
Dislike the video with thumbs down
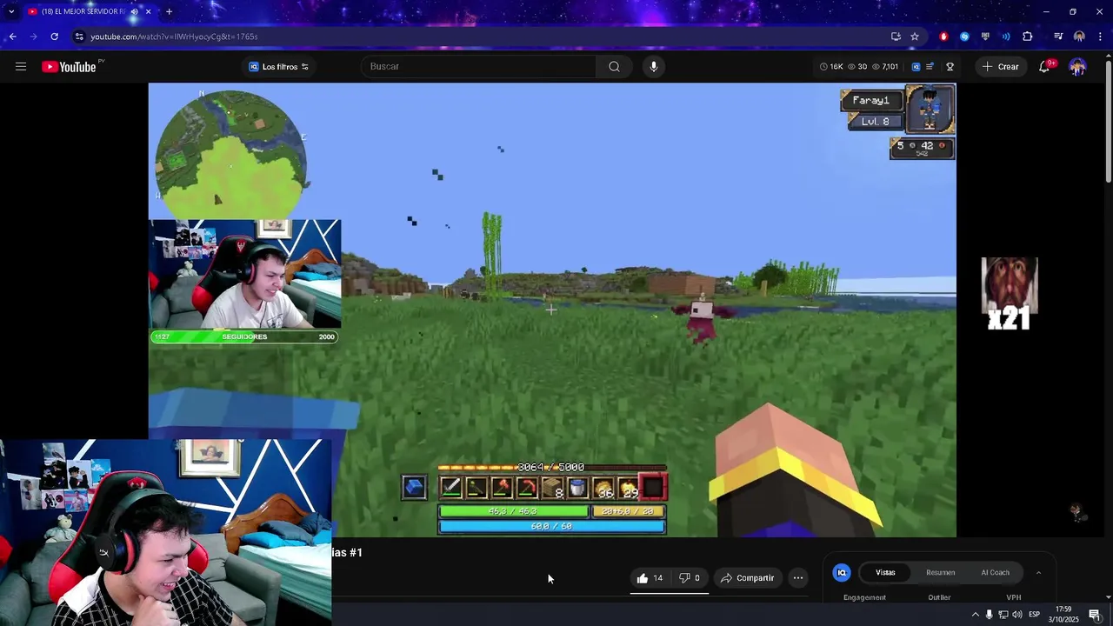[x=690, y=578]
